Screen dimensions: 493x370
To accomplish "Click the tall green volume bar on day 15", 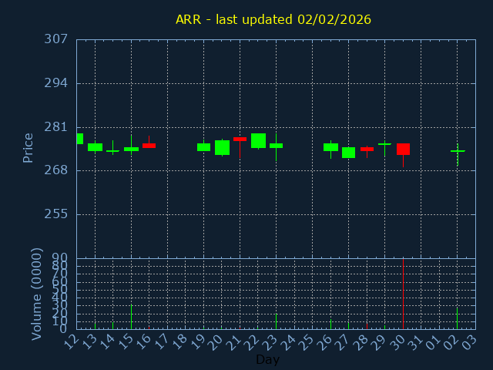I will pos(131,316).
